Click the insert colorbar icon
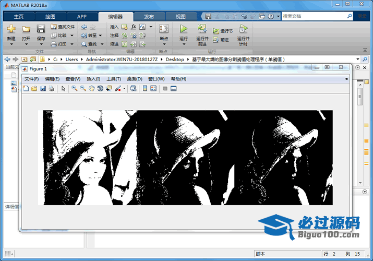Screen dimensions: 373x261 [x=145, y=89]
